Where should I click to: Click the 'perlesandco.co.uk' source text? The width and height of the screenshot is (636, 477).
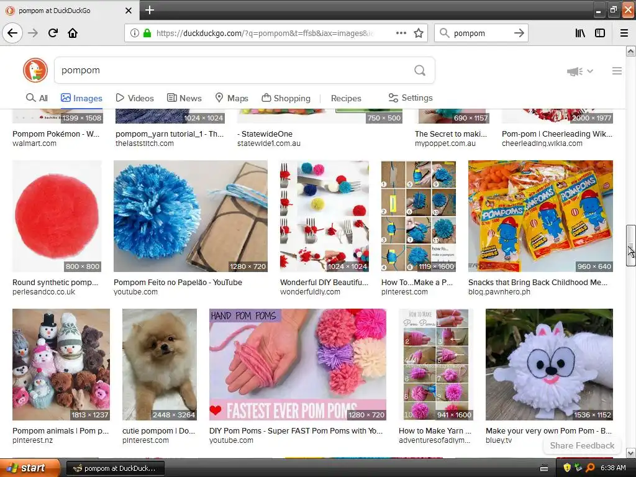pyautogui.click(x=43, y=292)
